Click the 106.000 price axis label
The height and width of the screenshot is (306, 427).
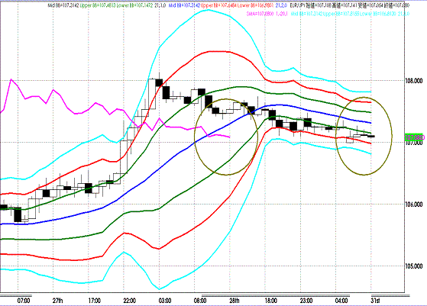point(414,205)
